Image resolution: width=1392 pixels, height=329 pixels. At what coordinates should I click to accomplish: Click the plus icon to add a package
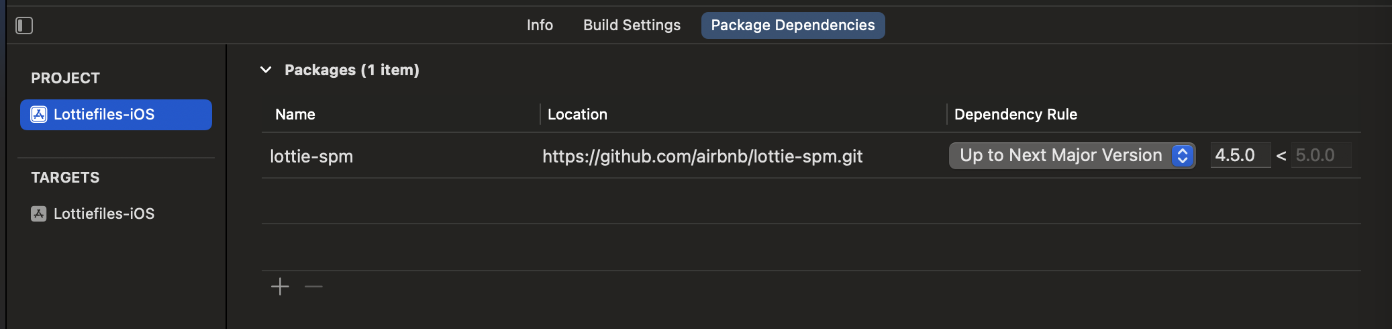click(280, 287)
